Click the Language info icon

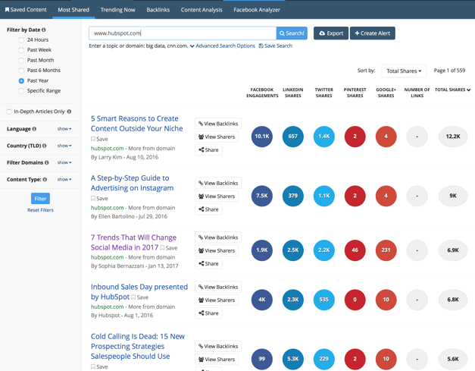tap(34, 129)
